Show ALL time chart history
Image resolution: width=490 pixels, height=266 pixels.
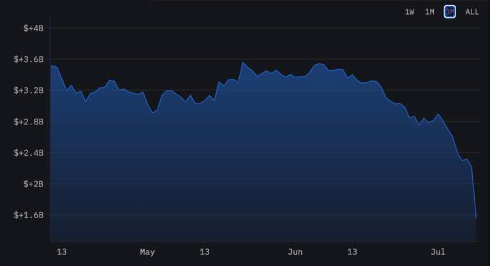[472, 11]
